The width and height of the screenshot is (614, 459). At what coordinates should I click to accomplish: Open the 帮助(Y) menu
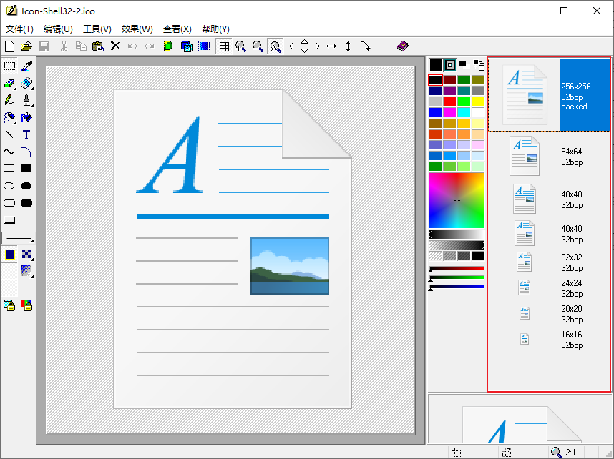click(x=215, y=29)
